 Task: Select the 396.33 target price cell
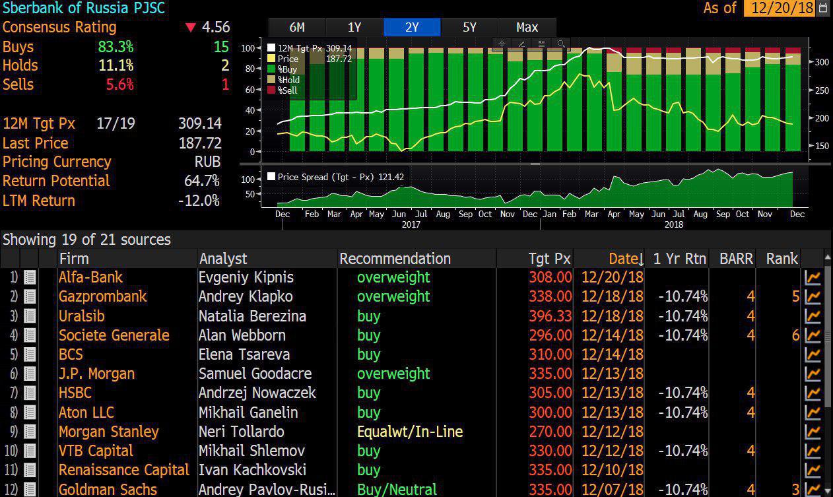tap(550, 316)
